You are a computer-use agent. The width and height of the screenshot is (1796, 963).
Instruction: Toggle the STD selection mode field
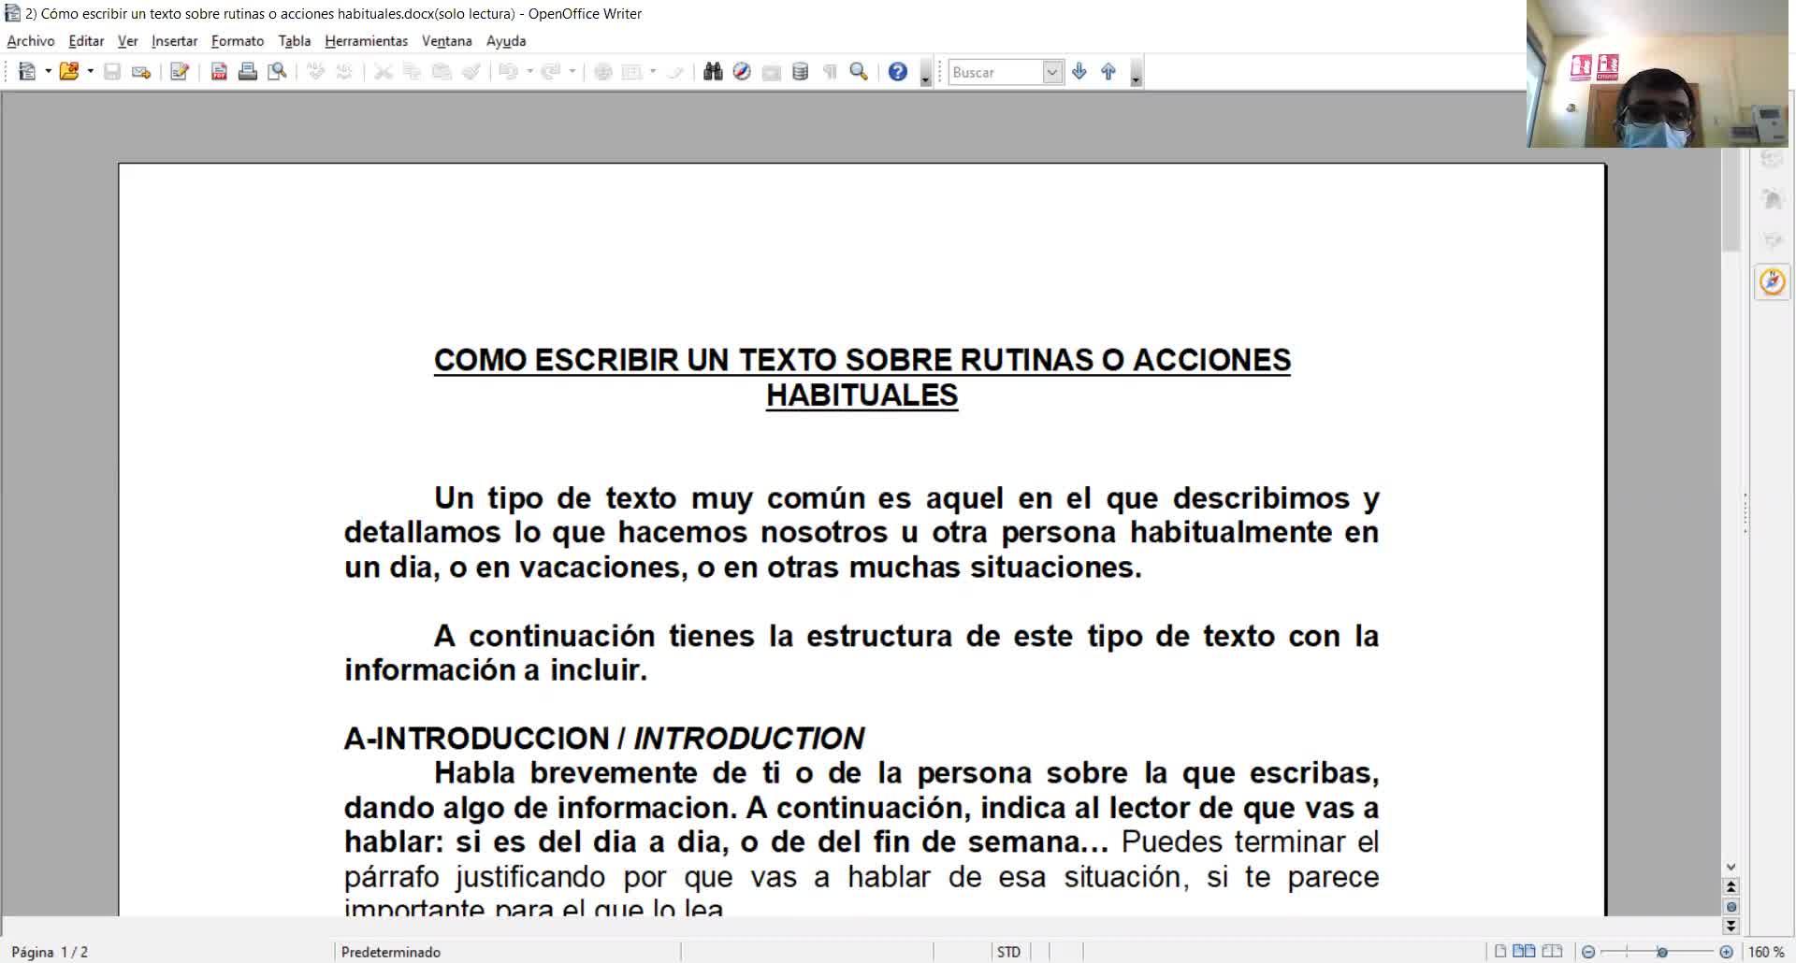(1008, 952)
